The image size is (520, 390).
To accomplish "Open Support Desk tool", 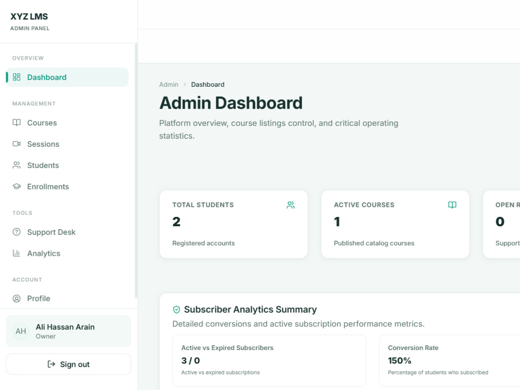I will click(x=67, y=232).
